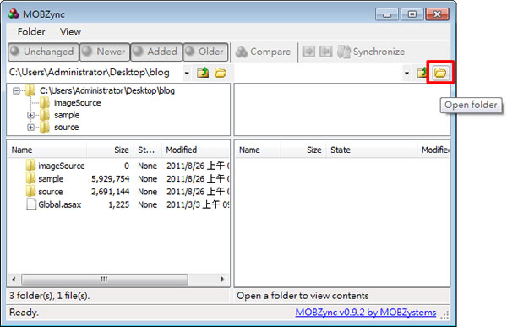Open the Folder menu
507x327 pixels.
[x=31, y=32]
